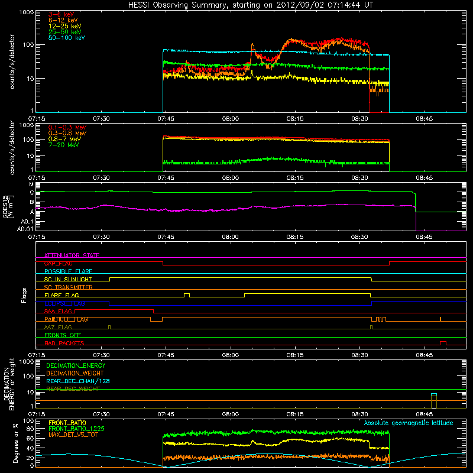This screenshot has width=473, height=473.
Task: Select the 6-12 keV legend label
Action: click(x=63, y=20)
